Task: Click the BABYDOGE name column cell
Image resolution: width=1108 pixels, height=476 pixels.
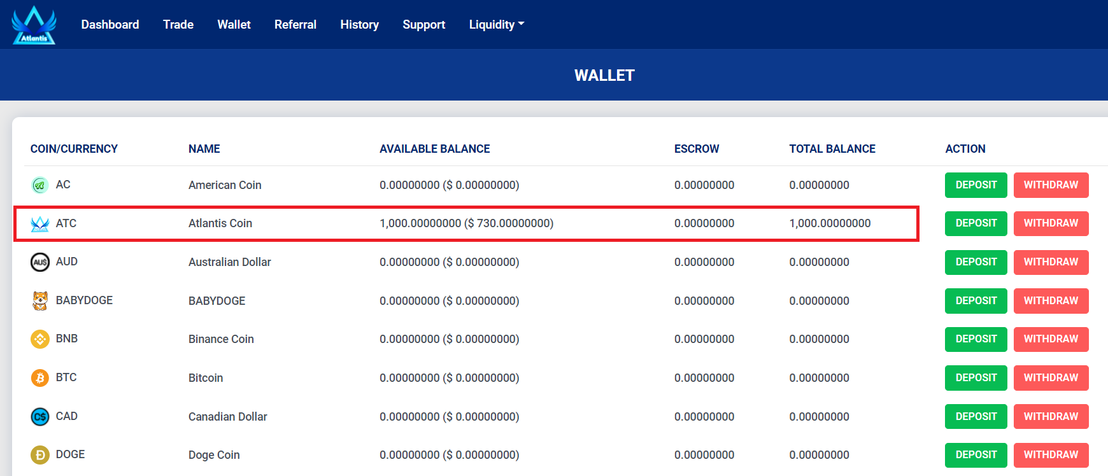Action: click(217, 301)
